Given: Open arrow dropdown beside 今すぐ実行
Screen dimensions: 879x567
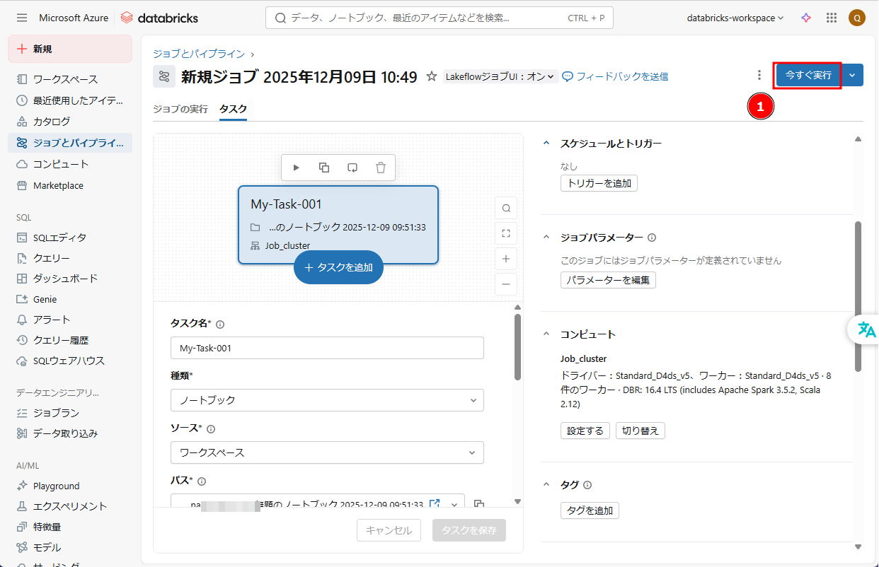Looking at the screenshot, I should pos(852,75).
